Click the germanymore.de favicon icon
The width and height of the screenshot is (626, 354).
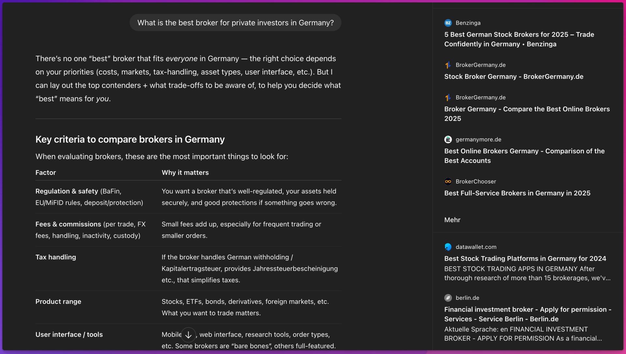[x=448, y=140]
